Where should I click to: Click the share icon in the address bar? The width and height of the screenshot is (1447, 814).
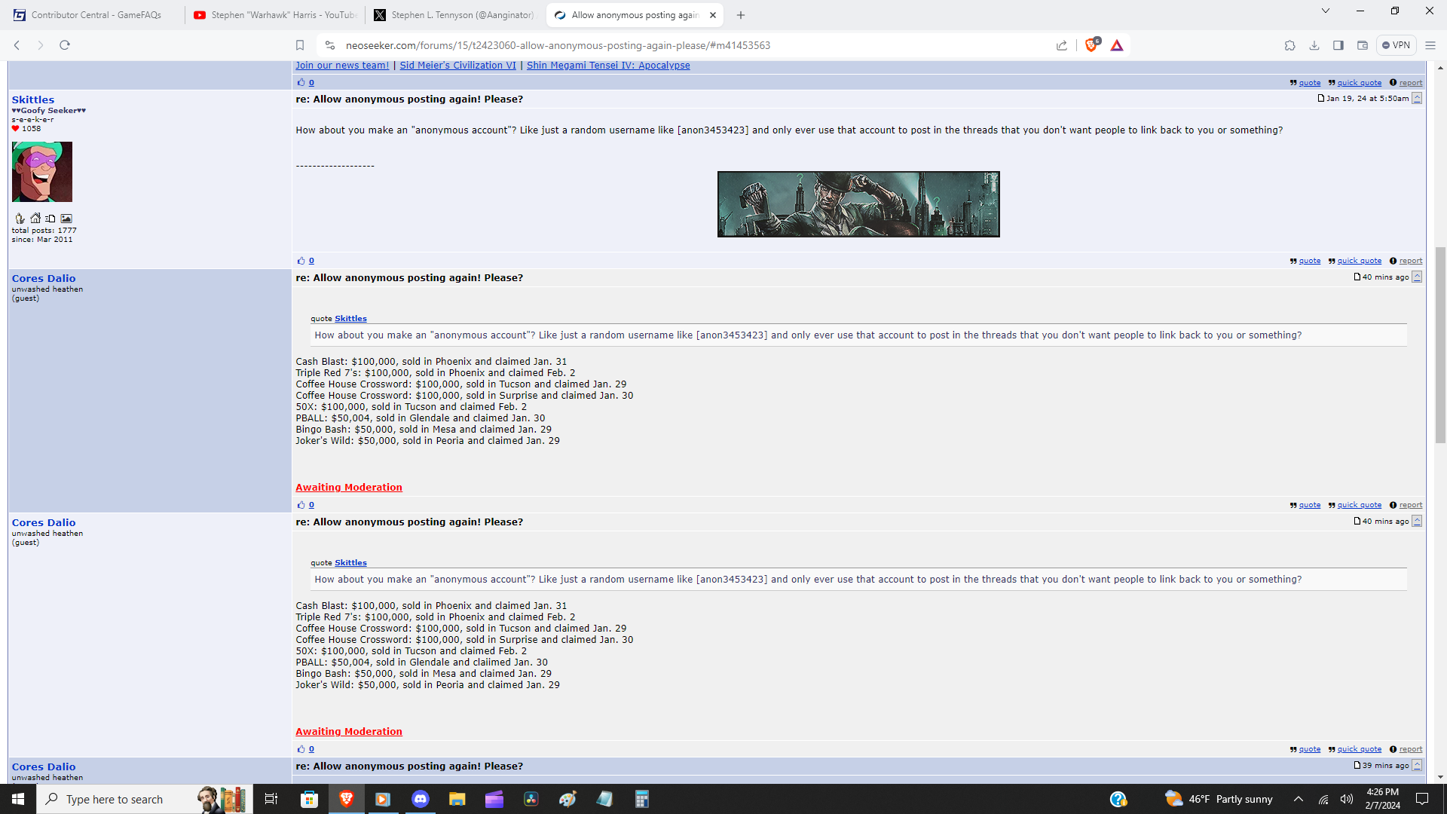click(1062, 45)
